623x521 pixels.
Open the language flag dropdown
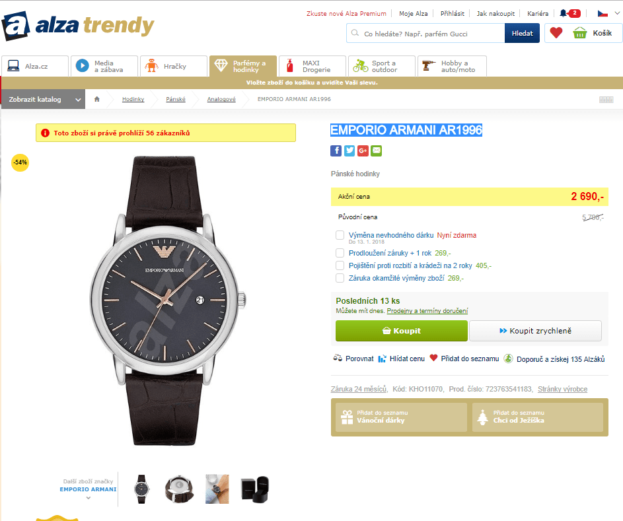click(608, 13)
